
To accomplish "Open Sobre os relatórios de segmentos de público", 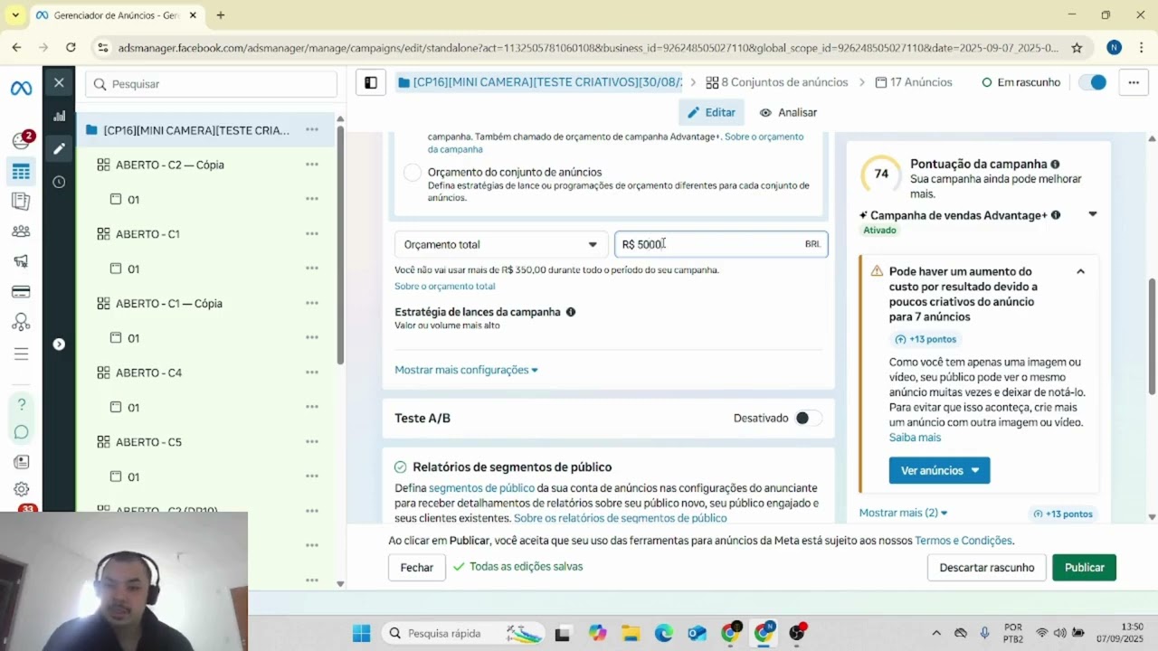I will pos(620,518).
